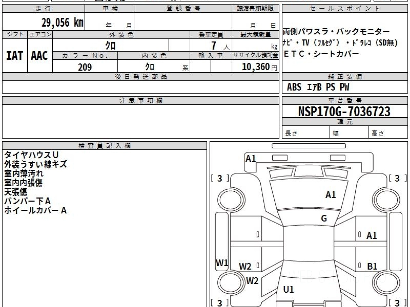The height and width of the screenshot is (307, 410).
Task: Click the 車台番号 header
Action: pyautogui.click(x=345, y=101)
